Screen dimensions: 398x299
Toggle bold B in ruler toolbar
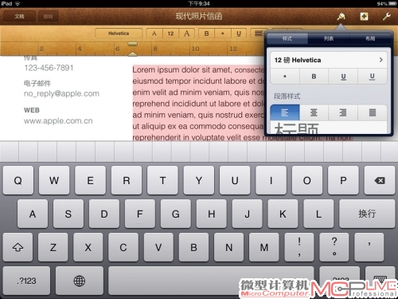pos(206,33)
